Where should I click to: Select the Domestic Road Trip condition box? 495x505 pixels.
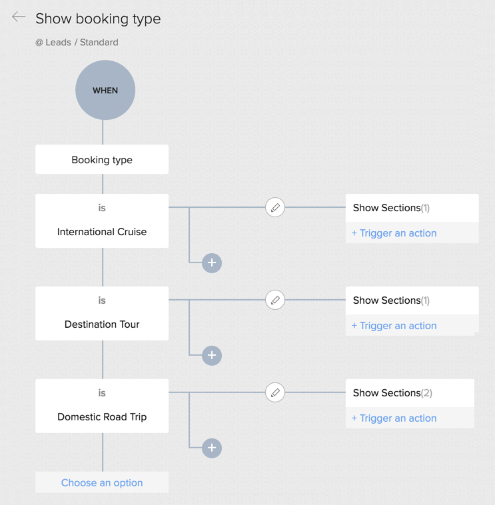point(102,406)
